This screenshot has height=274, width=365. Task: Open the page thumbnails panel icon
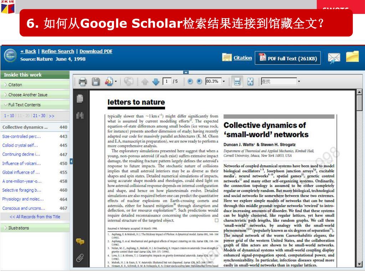(80, 98)
